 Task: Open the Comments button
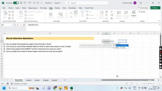143,8
